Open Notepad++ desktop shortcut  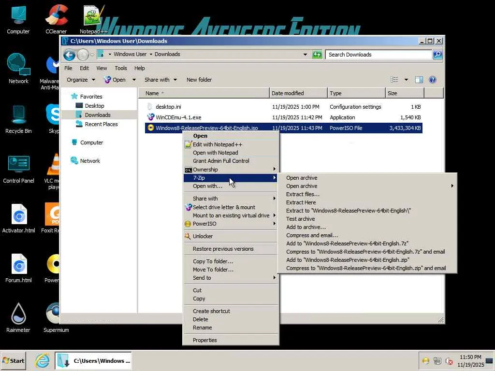pyautogui.click(x=94, y=19)
